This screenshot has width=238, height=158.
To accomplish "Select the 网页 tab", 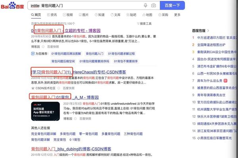I will [36, 15].
